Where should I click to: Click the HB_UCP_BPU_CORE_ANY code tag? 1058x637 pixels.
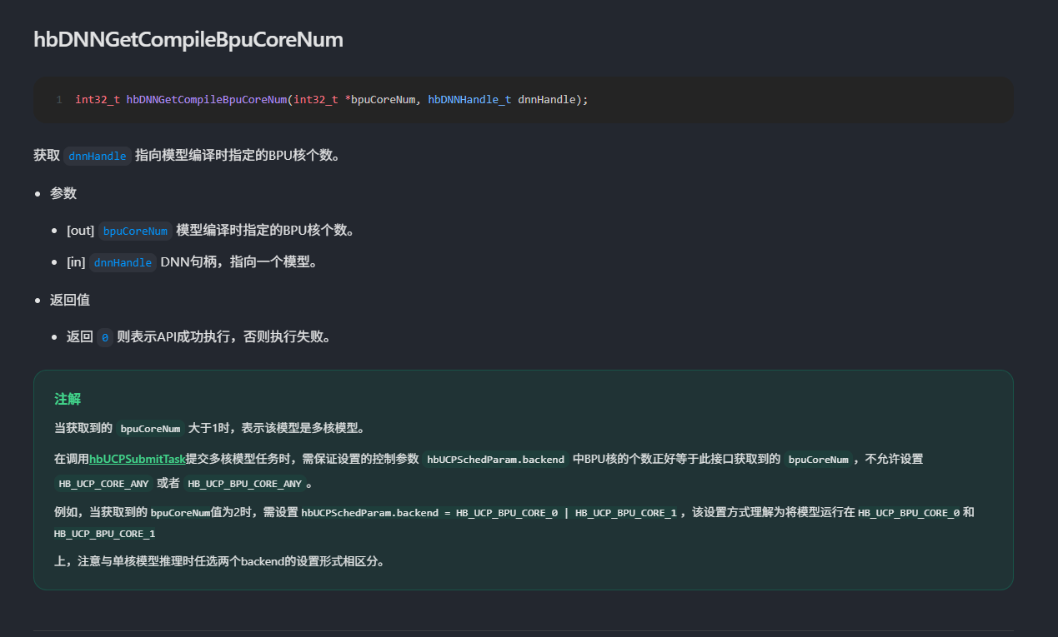click(244, 483)
